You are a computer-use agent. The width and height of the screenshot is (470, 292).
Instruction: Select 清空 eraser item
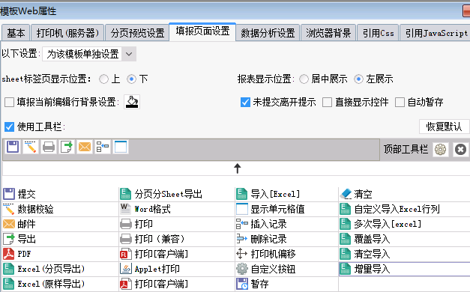pos(404,194)
